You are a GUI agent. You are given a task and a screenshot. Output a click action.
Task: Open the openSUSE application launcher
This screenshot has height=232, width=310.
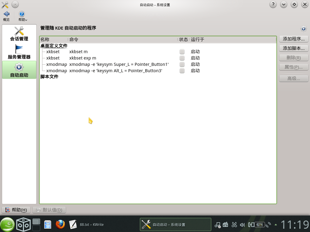pos(7,224)
